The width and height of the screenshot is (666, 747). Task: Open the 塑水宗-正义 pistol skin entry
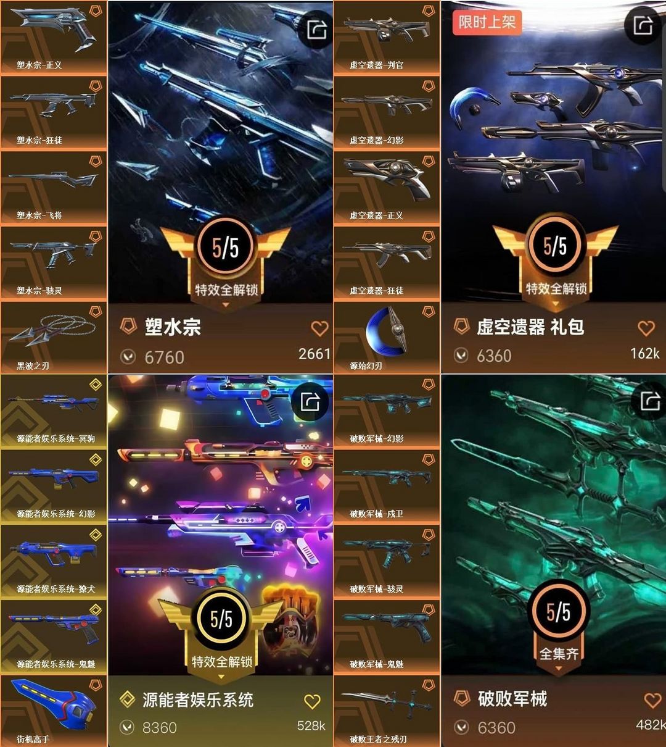(x=54, y=38)
